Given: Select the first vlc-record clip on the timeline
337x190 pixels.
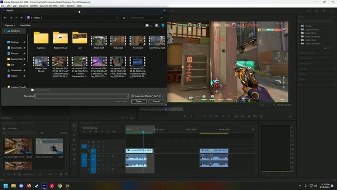Looking at the screenshot, I should click(x=139, y=150).
